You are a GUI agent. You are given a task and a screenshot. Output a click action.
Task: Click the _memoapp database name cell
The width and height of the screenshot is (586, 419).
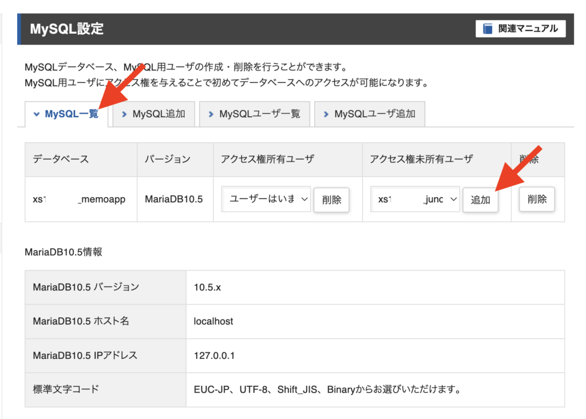81,199
